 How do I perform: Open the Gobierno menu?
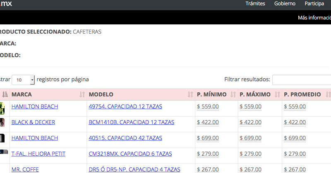click(x=285, y=4)
